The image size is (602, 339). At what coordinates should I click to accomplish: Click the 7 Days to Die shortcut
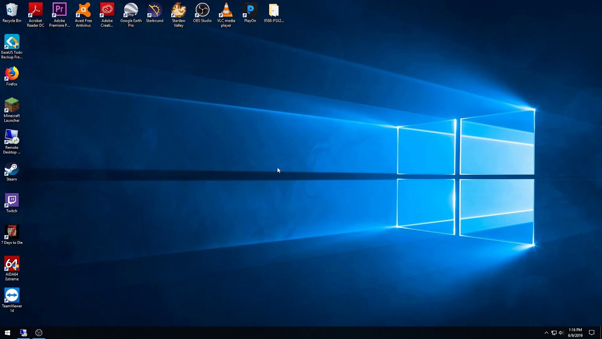click(x=12, y=235)
